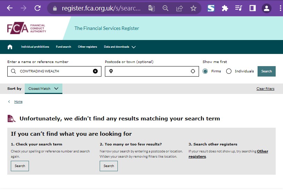Click the share page icon
The height and width of the screenshot is (190, 283).
click(179, 8)
